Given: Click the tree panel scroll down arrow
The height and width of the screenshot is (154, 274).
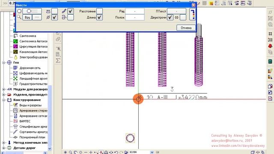Looking at the screenshot, I should click(x=50, y=148).
